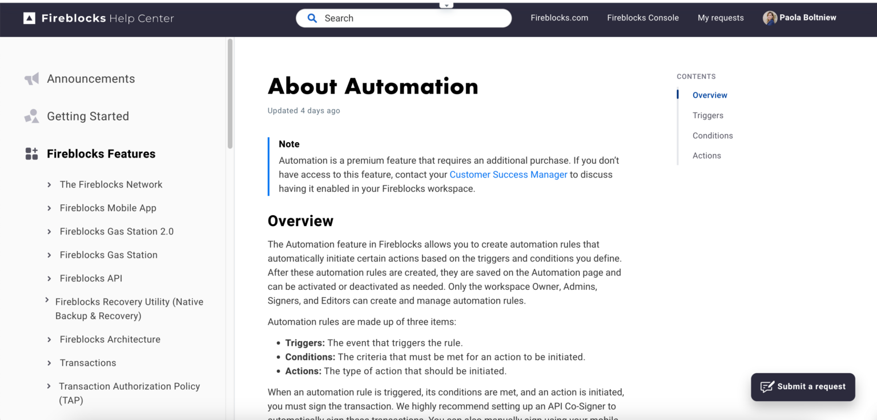Jump to Triggers in the Contents list
Screen dimensions: 877x420
click(x=708, y=115)
